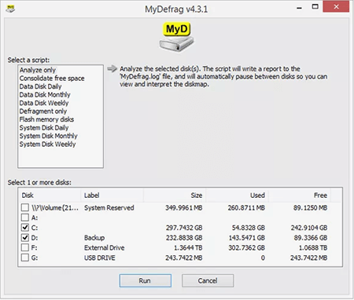Minimize the MyDefrag window
The width and height of the screenshot is (354, 300).
click(299, 7)
